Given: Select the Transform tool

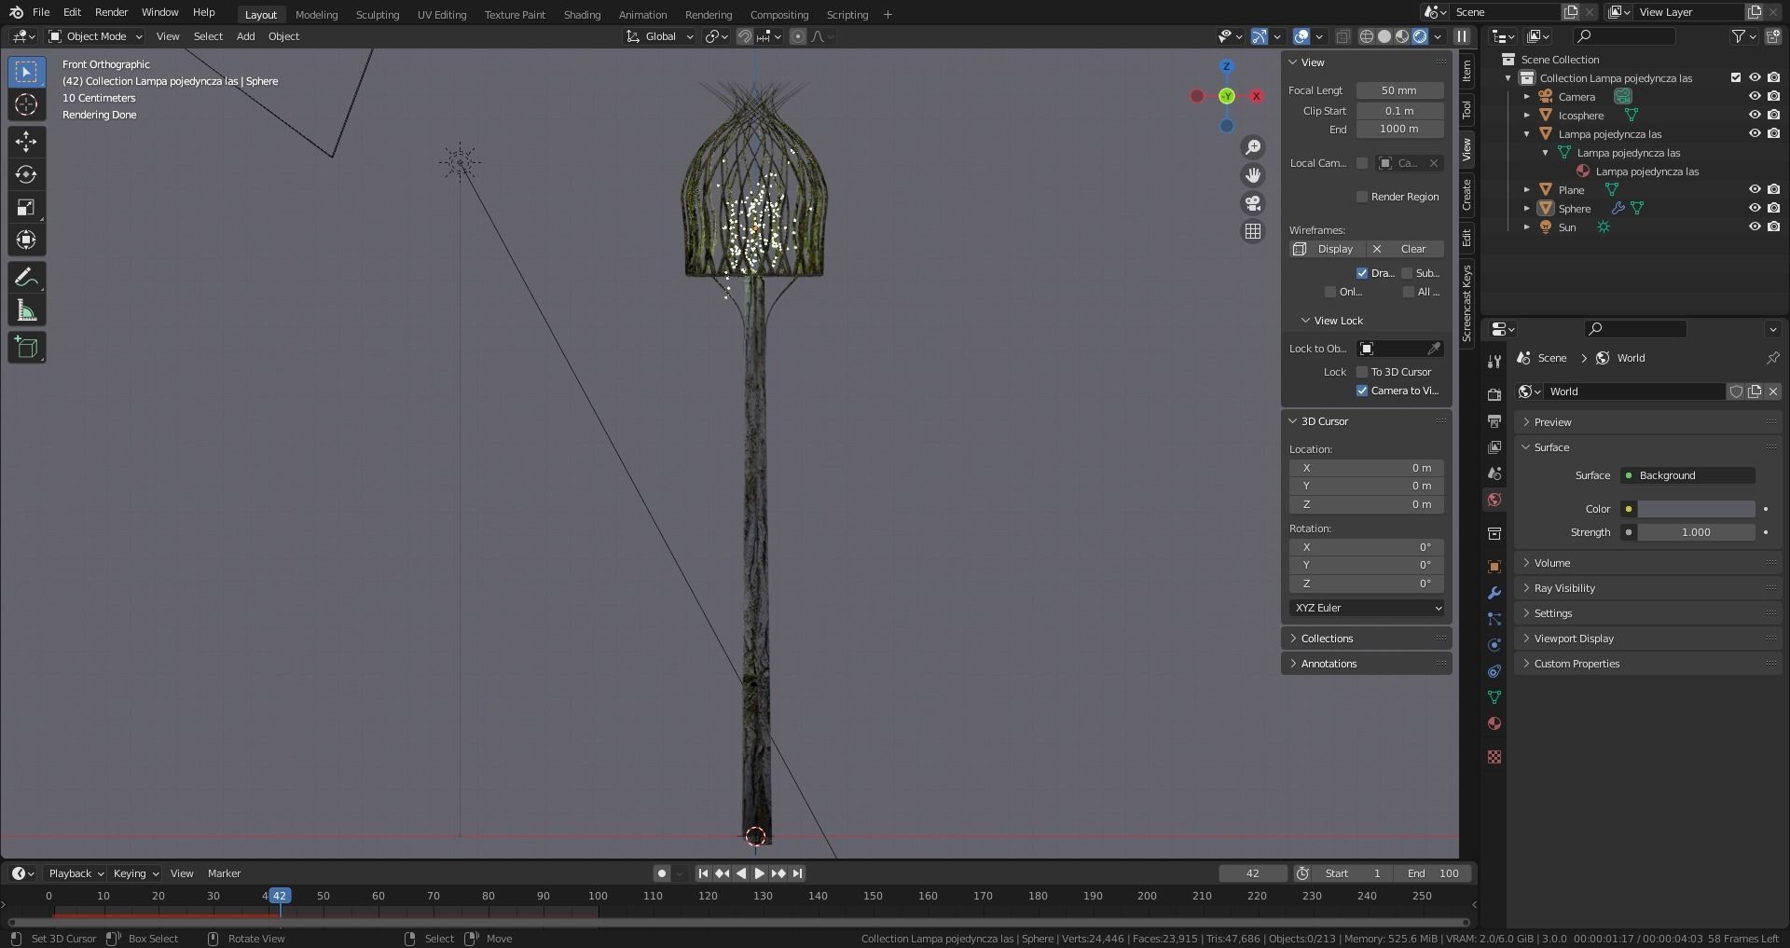Looking at the screenshot, I should point(26,240).
